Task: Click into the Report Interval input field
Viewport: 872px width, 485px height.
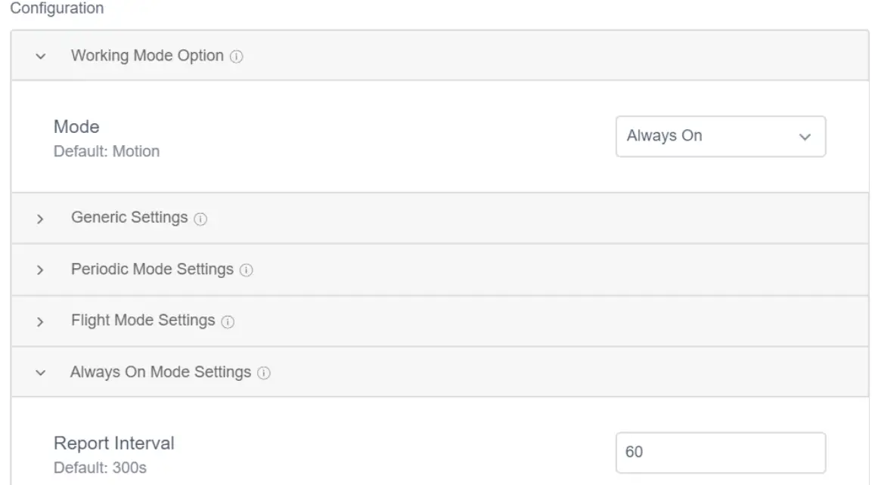Action: point(720,453)
